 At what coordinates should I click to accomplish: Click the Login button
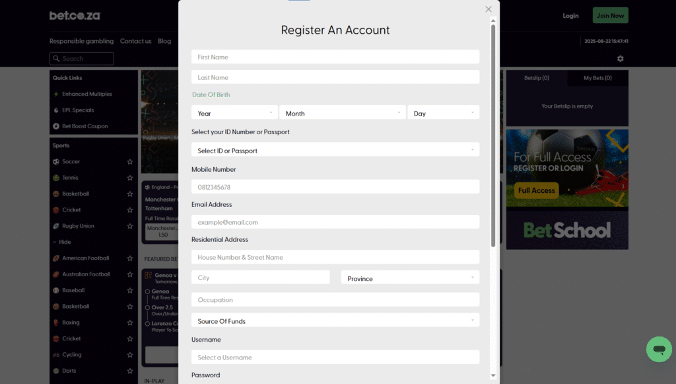click(x=570, y=16)
